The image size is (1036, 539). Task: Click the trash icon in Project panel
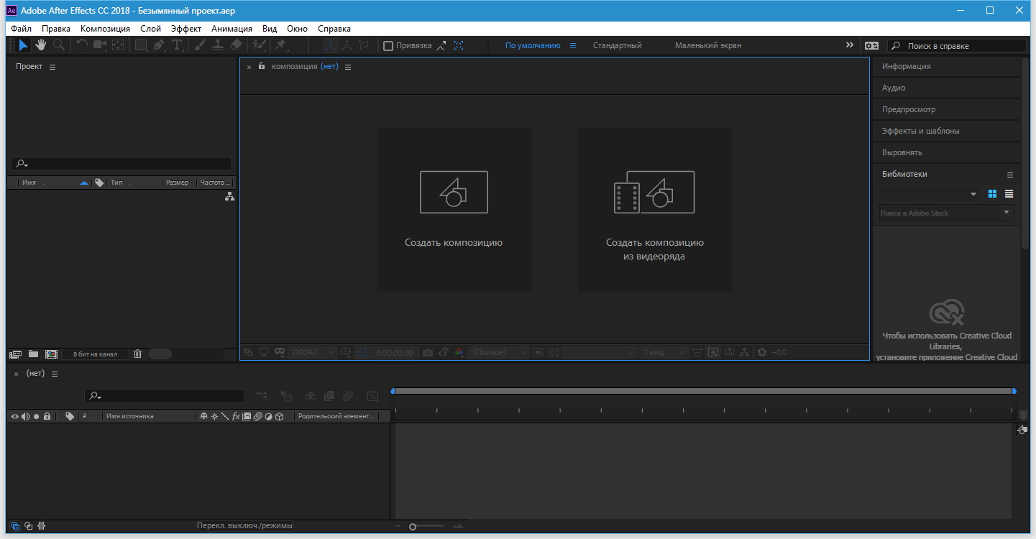[138, 354]
